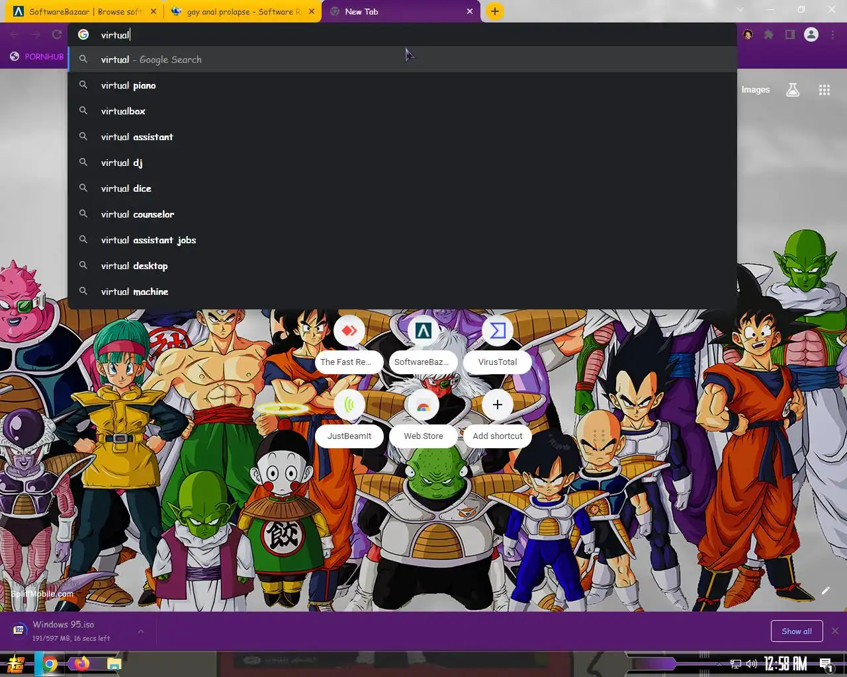Open a new tab with plus button
Image resolution: width=847 pixels, height=677 pixels.
[x=494, y=11]
